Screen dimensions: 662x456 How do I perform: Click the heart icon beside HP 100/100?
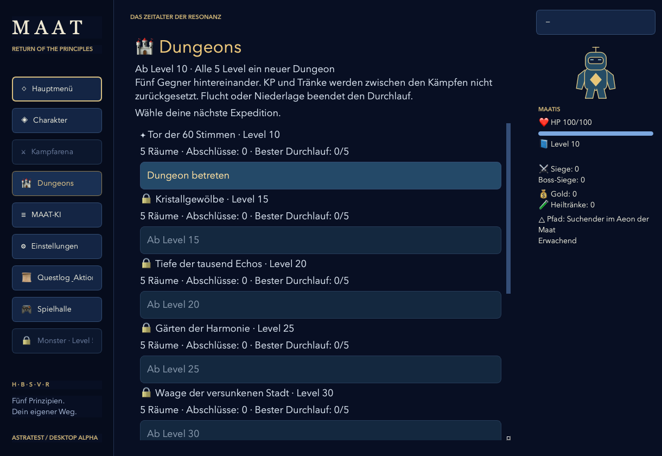[543, 123]
